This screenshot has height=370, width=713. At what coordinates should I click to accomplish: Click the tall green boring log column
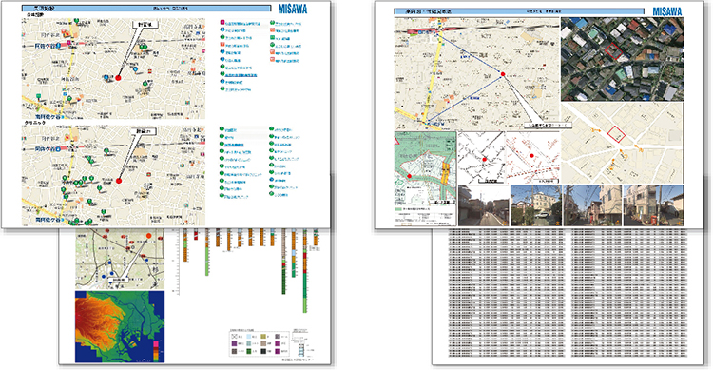(x=304, y=271)
